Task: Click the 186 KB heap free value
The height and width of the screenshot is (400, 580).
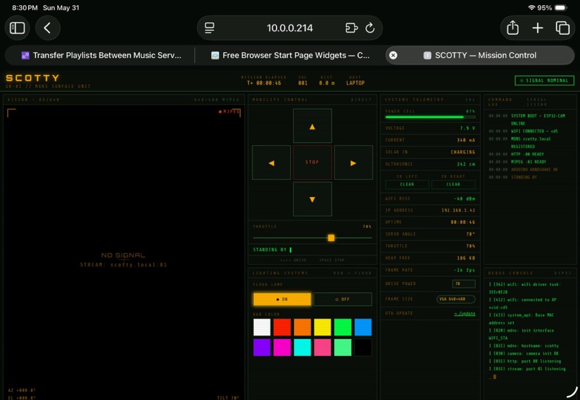Action: [x=466, y=258]
